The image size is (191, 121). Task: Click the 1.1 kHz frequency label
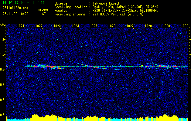pyautogui.click(x=2, y=39)
